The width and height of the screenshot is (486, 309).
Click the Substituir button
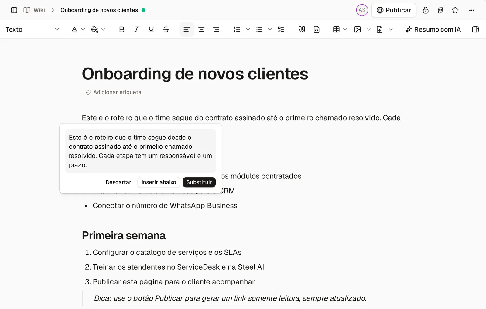[x=199, y=182]
